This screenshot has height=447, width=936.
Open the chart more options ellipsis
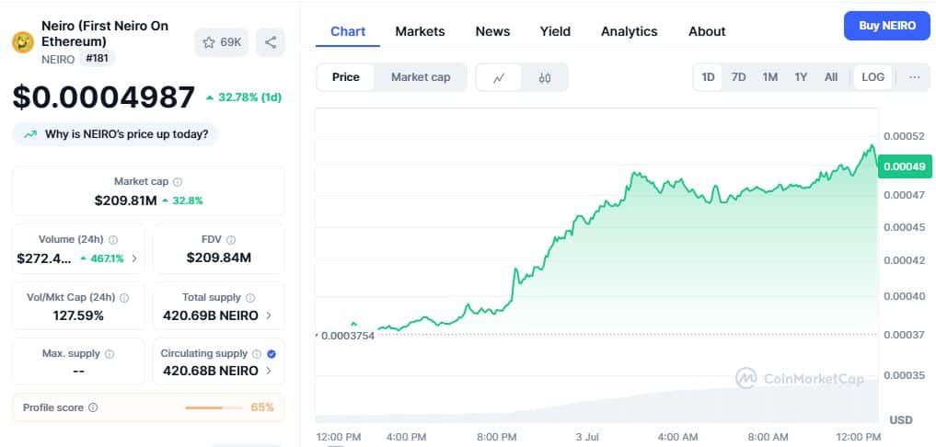tap(915, 77)
